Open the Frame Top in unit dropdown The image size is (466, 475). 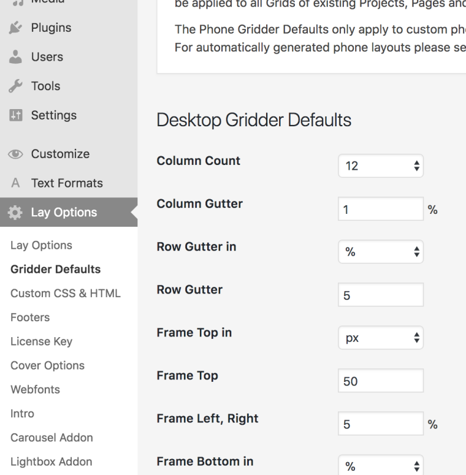380,338
